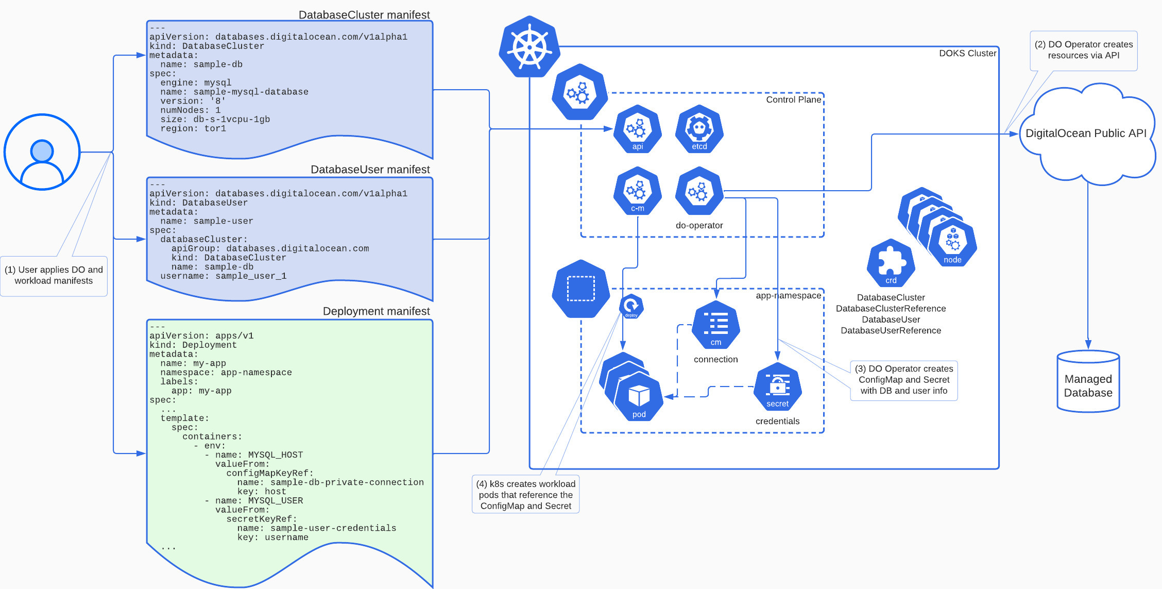
Task: Click the 'connection' label under cm
Action: tap(716, 360)
